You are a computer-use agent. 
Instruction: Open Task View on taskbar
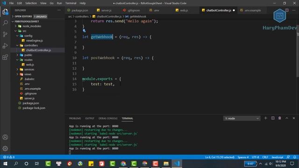click(x=37, y=164)
